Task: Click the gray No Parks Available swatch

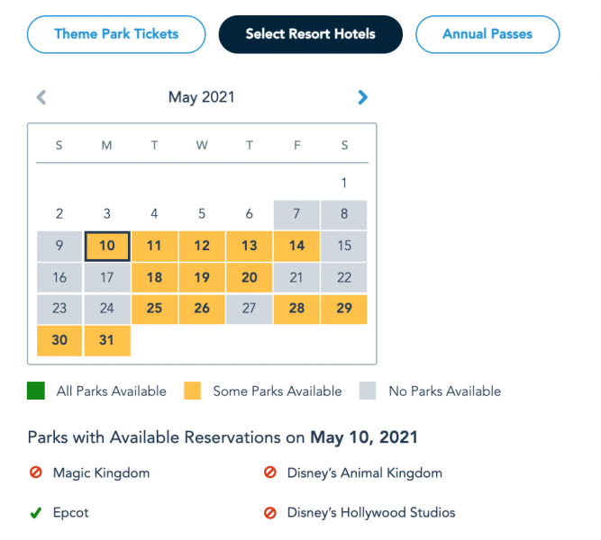Action: (x=368, y=391)
